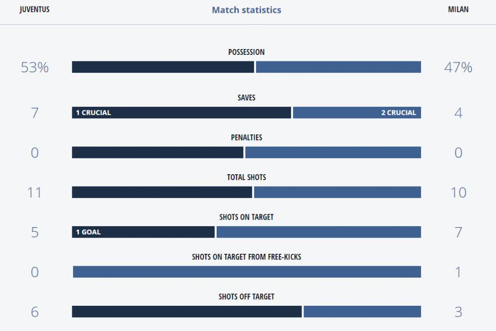Click Milan shots off target number 3
This screenshot has height=331, width=496.
[458, 312]
